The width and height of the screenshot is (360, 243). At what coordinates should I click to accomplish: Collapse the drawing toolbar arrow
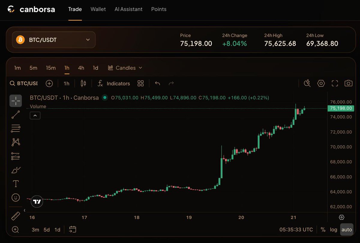coord(25,211)
